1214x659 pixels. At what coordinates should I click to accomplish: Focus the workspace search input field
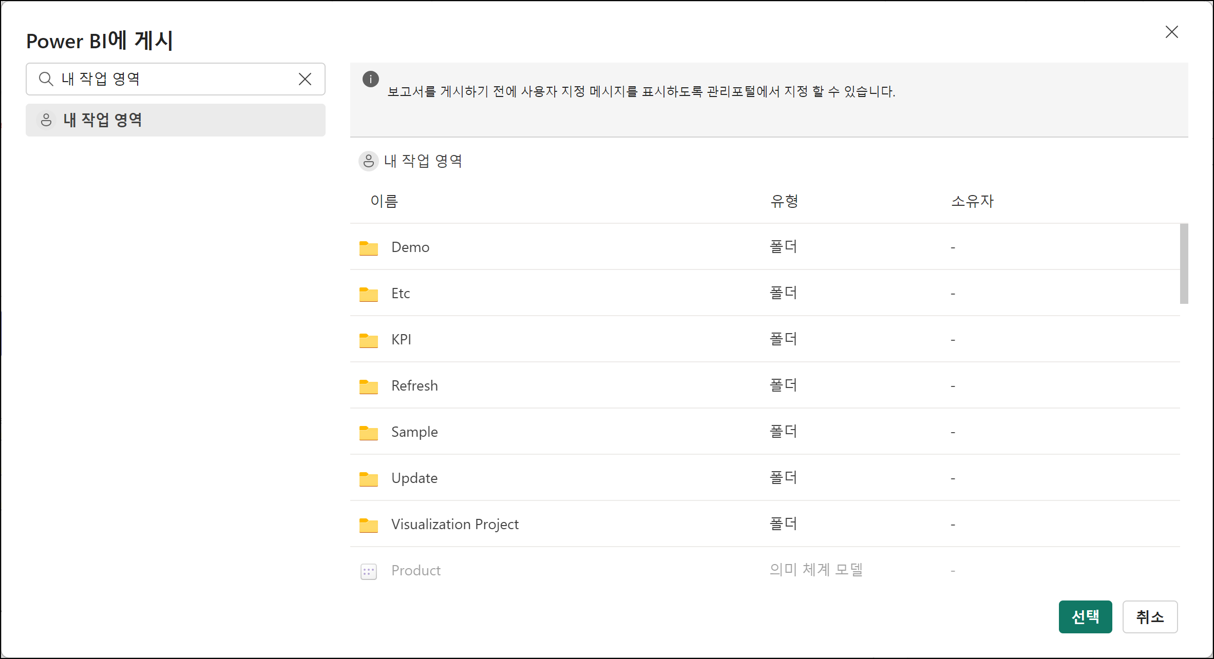(x=175, y=79)
